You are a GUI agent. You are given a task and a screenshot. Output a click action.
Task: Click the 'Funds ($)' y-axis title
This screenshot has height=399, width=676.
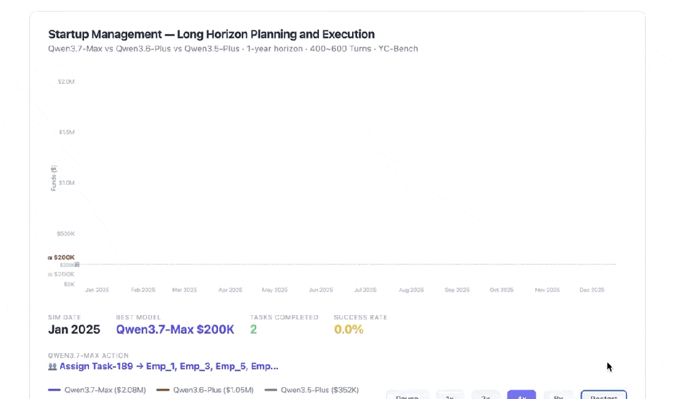[x=53, y=178]
